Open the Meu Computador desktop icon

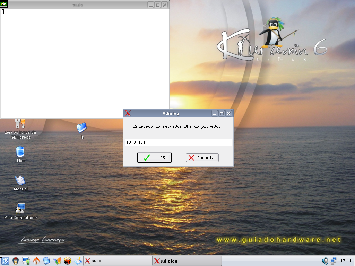20,211
